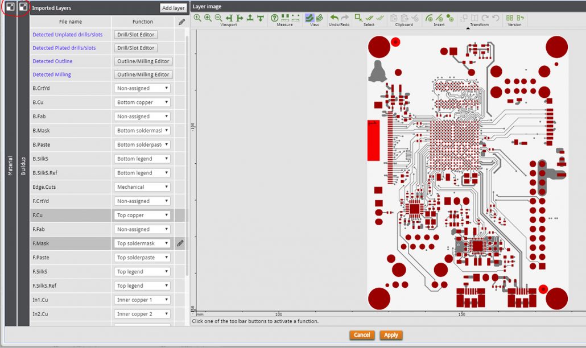Click the PCB board layer image
Viewport: 586px width, 348px height.
468,172
